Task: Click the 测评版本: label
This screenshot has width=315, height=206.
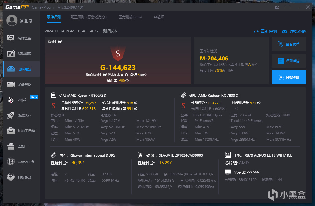Action: pyautogui.click(x=111, y=31)
